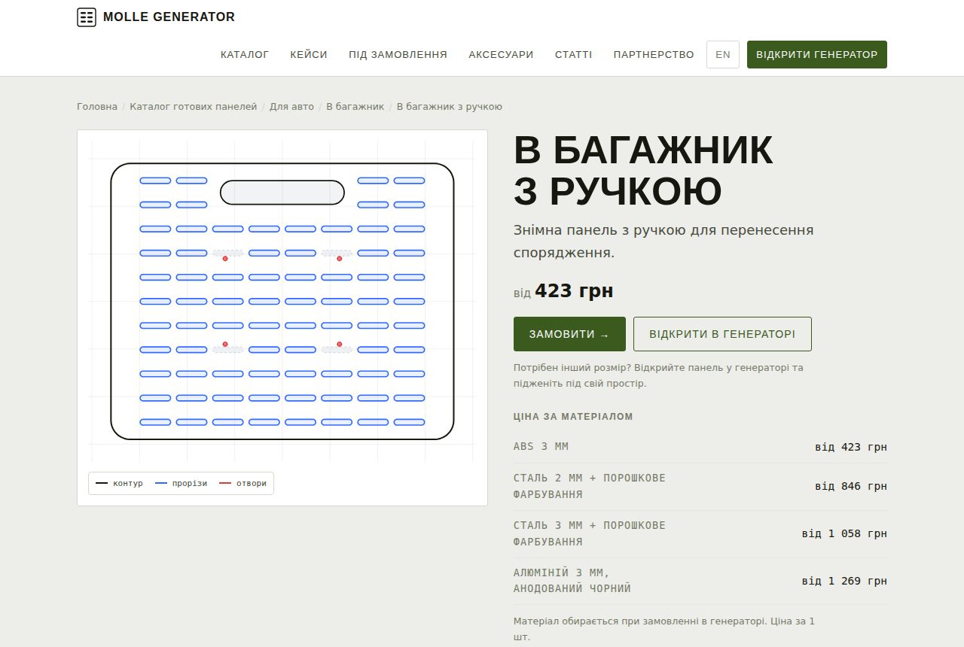Click the отвори legend entry
The width and height of the screenshot is (964, 647).
click(x=243, y=484)
